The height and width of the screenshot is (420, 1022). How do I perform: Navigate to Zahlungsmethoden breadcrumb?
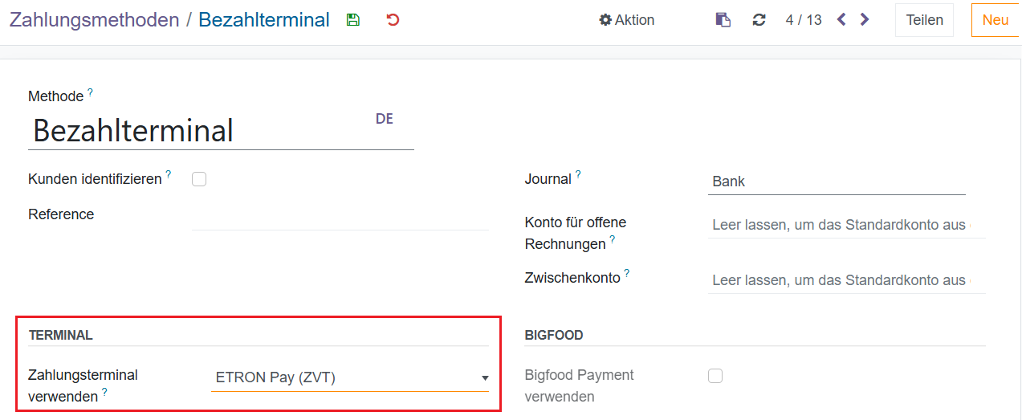coord(94,20)
